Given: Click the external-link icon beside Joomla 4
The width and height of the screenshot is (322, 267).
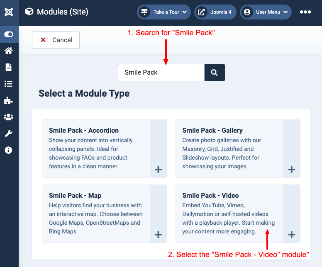Looking at the screenshot, I should [x=201, y=12].
